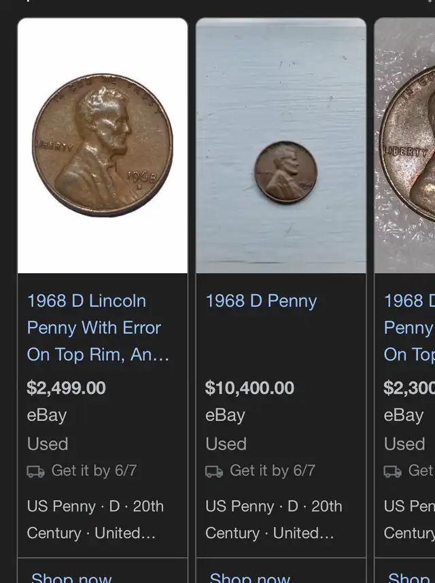Click the cut-off $2,300 price on third card
Screen dimensions: 435x583
coord(408,388)
